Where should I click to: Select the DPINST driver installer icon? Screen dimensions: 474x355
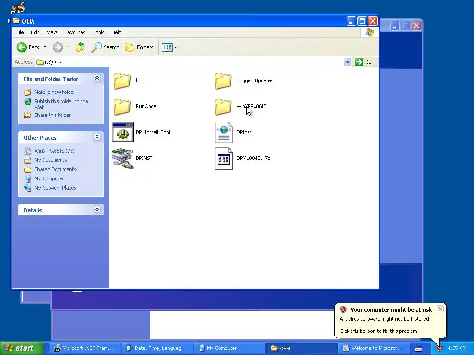coord(122,158)
